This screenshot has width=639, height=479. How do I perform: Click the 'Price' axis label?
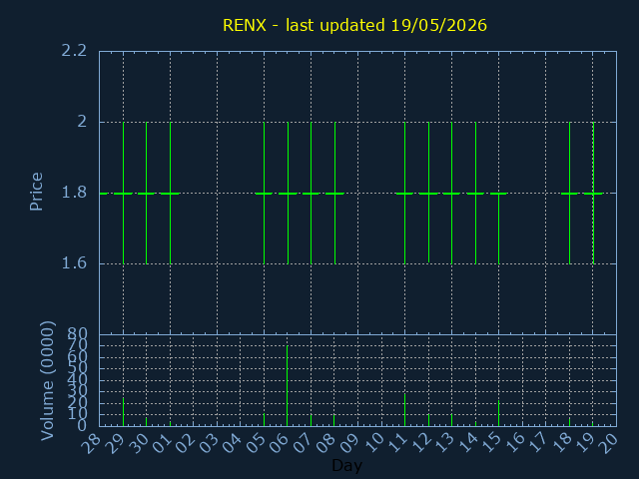(36, 192)
